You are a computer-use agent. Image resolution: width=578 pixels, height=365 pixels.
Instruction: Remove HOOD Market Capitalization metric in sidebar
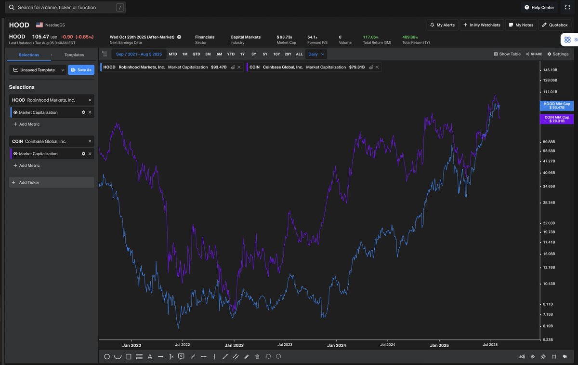click(90, 112)
